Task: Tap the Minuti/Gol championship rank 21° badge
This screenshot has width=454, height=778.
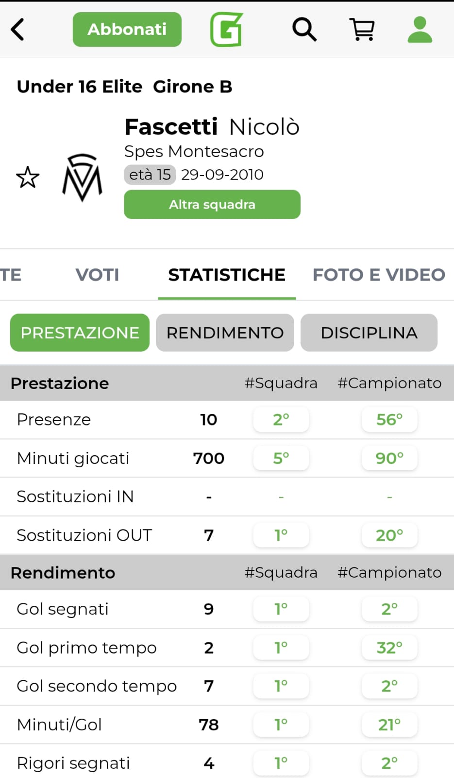Action: point(389,725)
